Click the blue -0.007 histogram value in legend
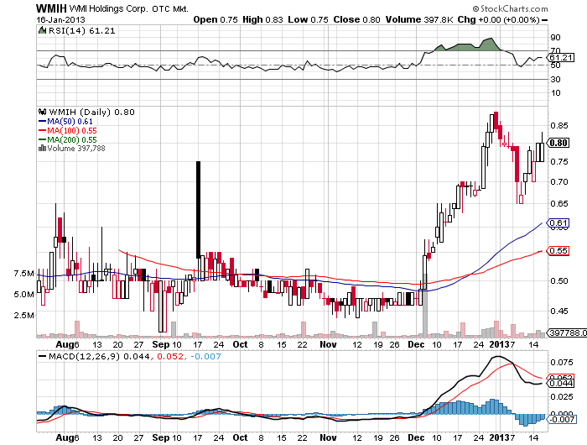 coord(205,356)
